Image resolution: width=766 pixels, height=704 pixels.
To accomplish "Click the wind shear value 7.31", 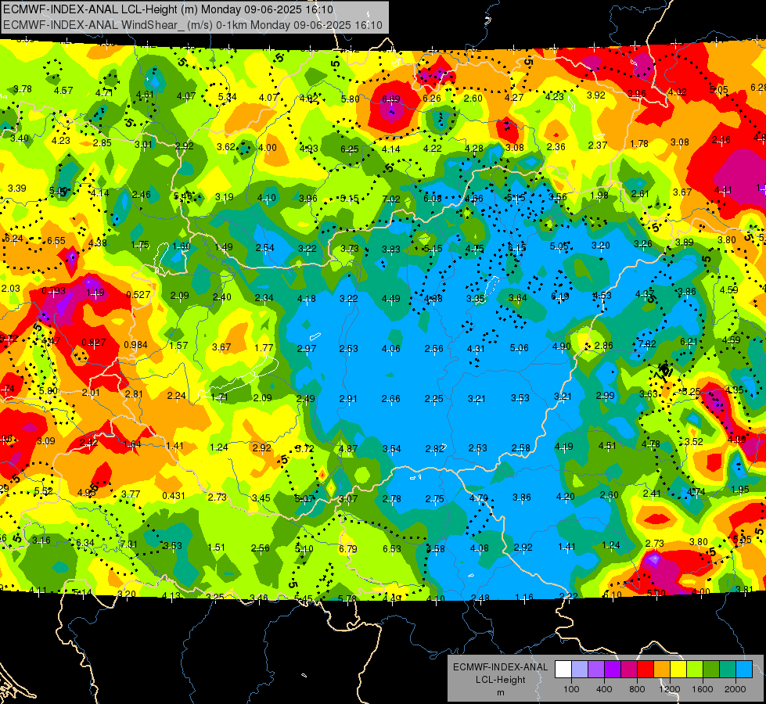I will (x=128, y=544).
